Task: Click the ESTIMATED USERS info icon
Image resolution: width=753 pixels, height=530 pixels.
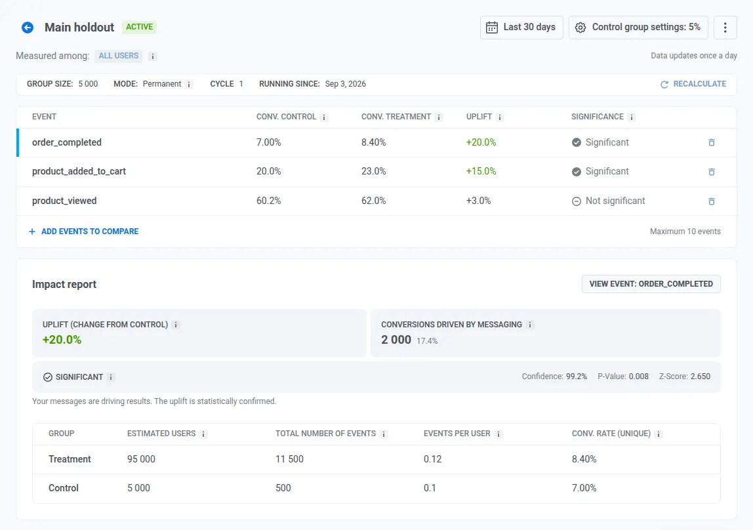Action: [203, 434]
